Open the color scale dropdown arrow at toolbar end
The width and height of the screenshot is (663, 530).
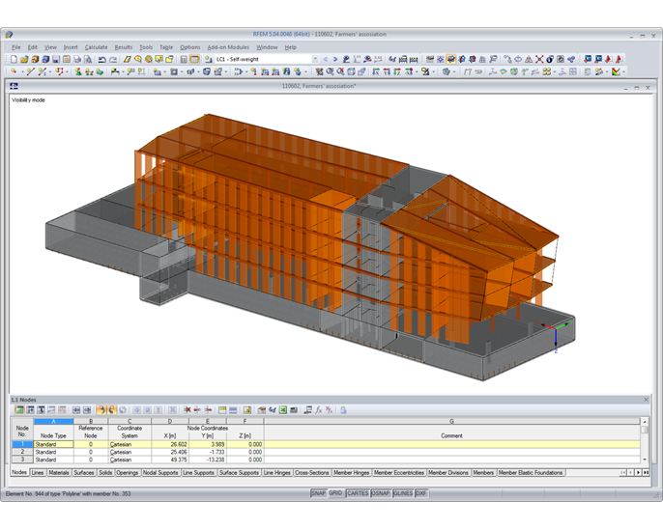pyautogui.click(x=623, y=71)
